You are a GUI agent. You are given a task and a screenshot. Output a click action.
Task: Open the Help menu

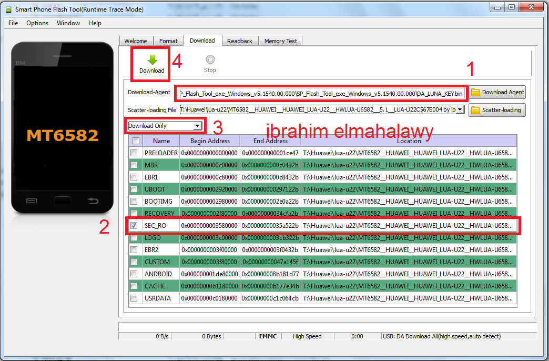click(95, 23)
